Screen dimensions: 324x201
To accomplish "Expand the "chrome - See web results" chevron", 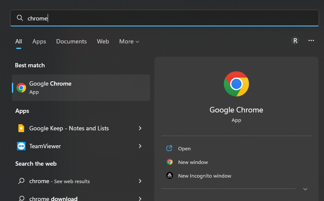I will [x=140, y=181].
